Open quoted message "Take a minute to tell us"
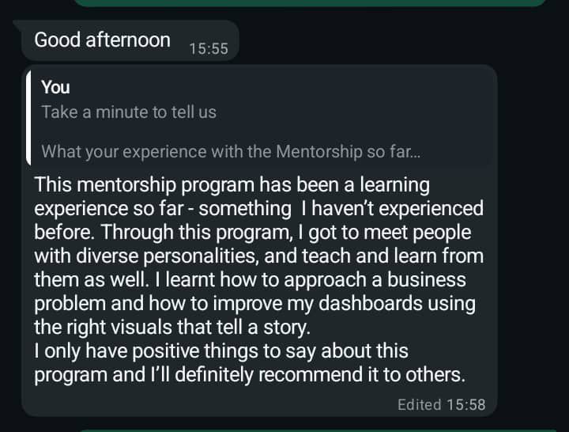The width and height of the screenshot is (569, 432). 129,112
